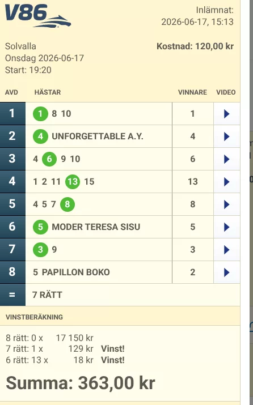Viewport: 253px width, 405px height.
Task: Play video for race 8 Papillon Boko
Action: pos(226,272)
